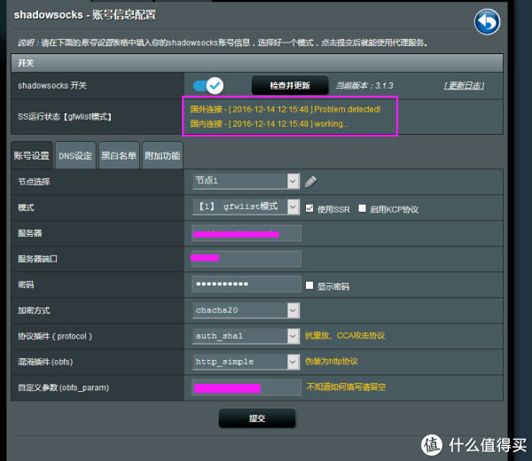
Task: Open the 更新日志 link
Action: pos(464,85)
